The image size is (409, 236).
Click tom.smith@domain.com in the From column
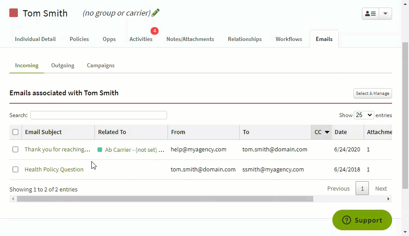point(203,170)
